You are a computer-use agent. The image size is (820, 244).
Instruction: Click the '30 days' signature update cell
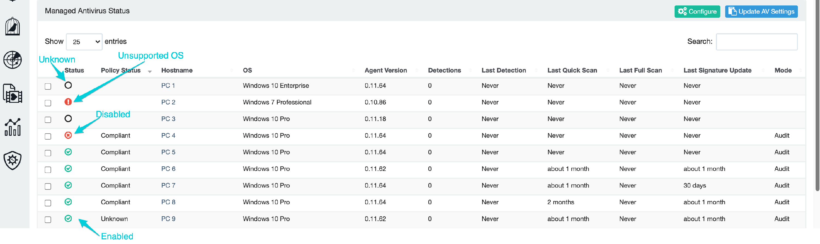[695, 186]
